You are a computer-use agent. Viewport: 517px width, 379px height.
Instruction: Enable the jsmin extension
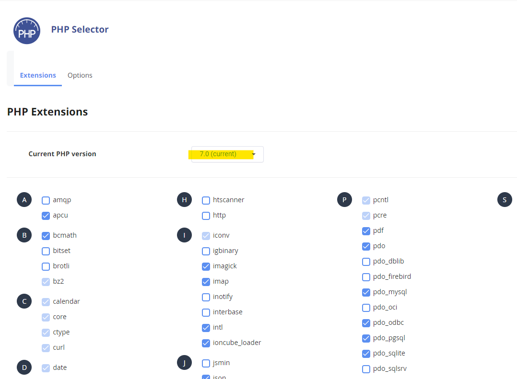pos(206,363)
